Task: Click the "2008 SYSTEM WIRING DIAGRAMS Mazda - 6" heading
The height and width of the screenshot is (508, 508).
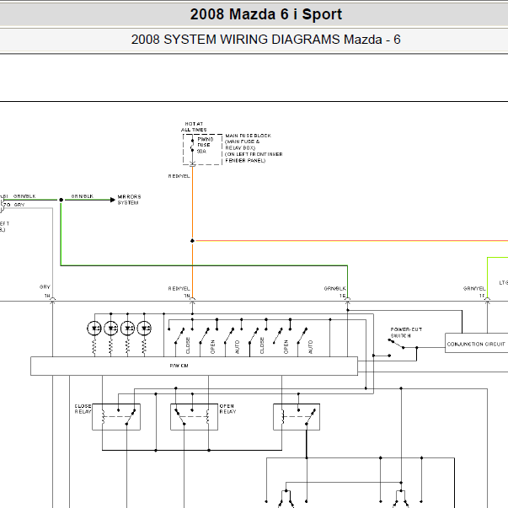Action: [x=265, y=40]
